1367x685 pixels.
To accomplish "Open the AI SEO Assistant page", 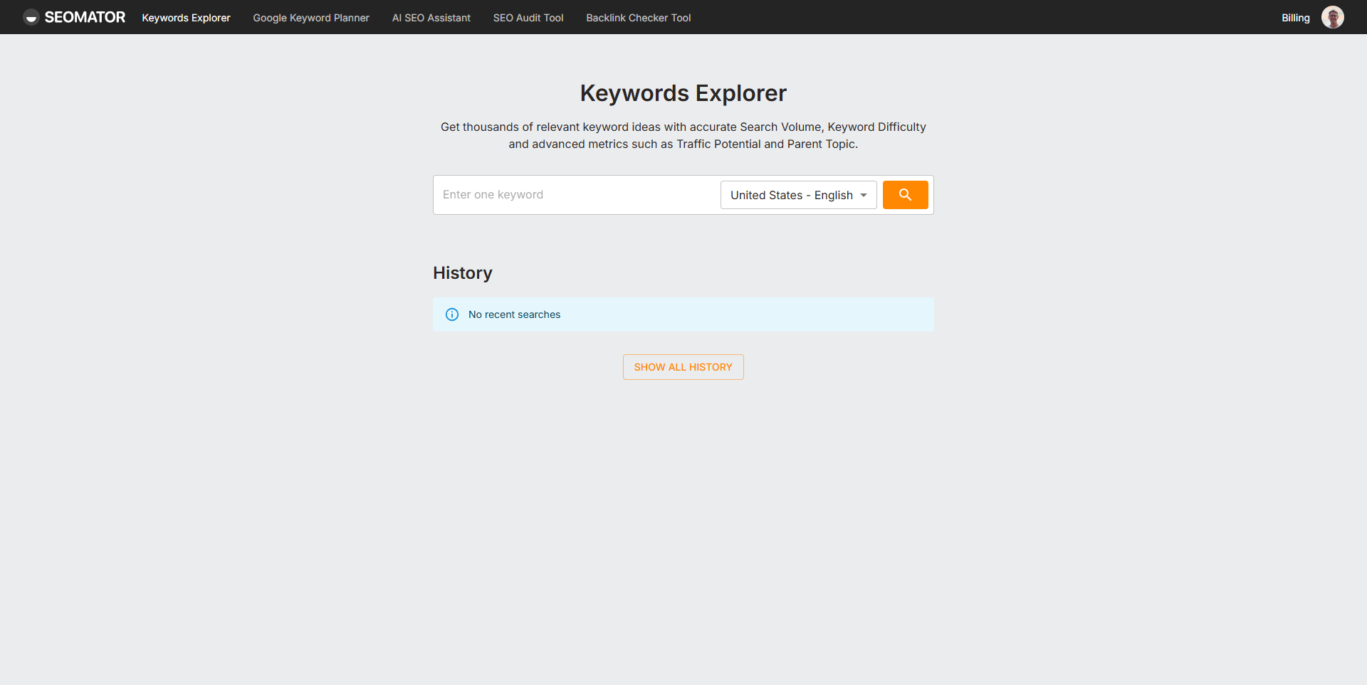I will [431, 18].
